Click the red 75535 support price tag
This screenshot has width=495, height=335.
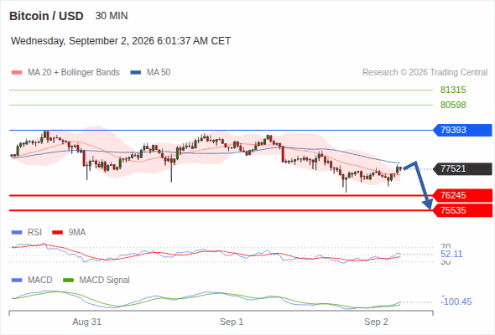[x=462, y=210]
